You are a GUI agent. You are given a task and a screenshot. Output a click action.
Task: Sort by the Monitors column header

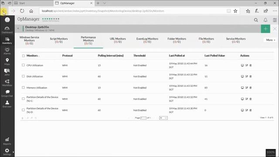(x=32, y=55)
